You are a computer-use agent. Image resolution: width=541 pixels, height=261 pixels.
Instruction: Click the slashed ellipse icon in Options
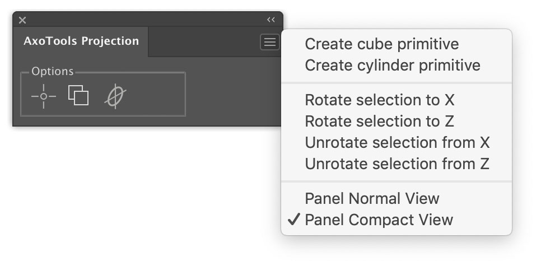[x=115, y=96]
